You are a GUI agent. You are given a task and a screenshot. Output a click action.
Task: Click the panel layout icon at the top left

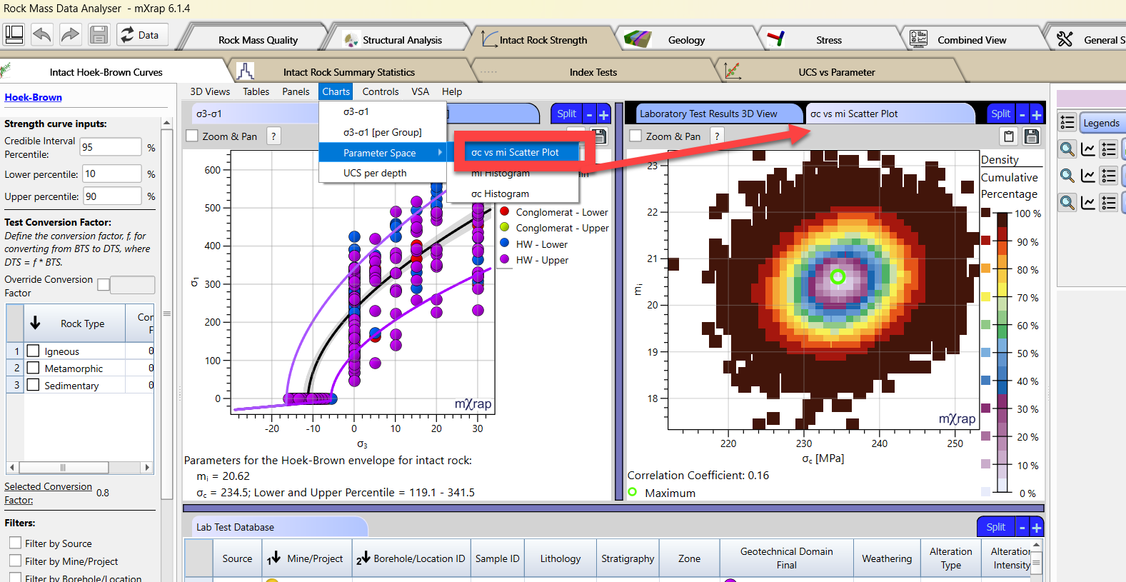(x=14, y=34)
